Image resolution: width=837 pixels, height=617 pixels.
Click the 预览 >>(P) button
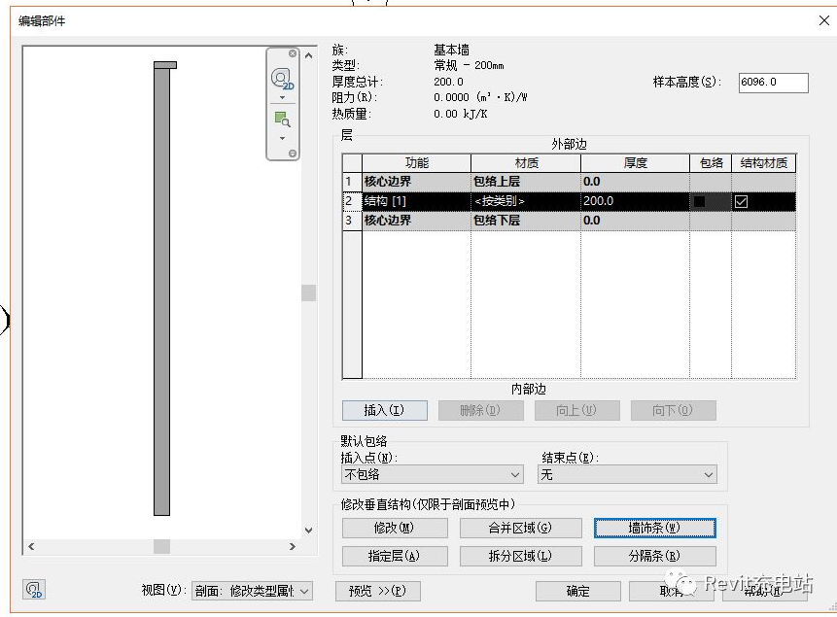[x=378, y=591]
